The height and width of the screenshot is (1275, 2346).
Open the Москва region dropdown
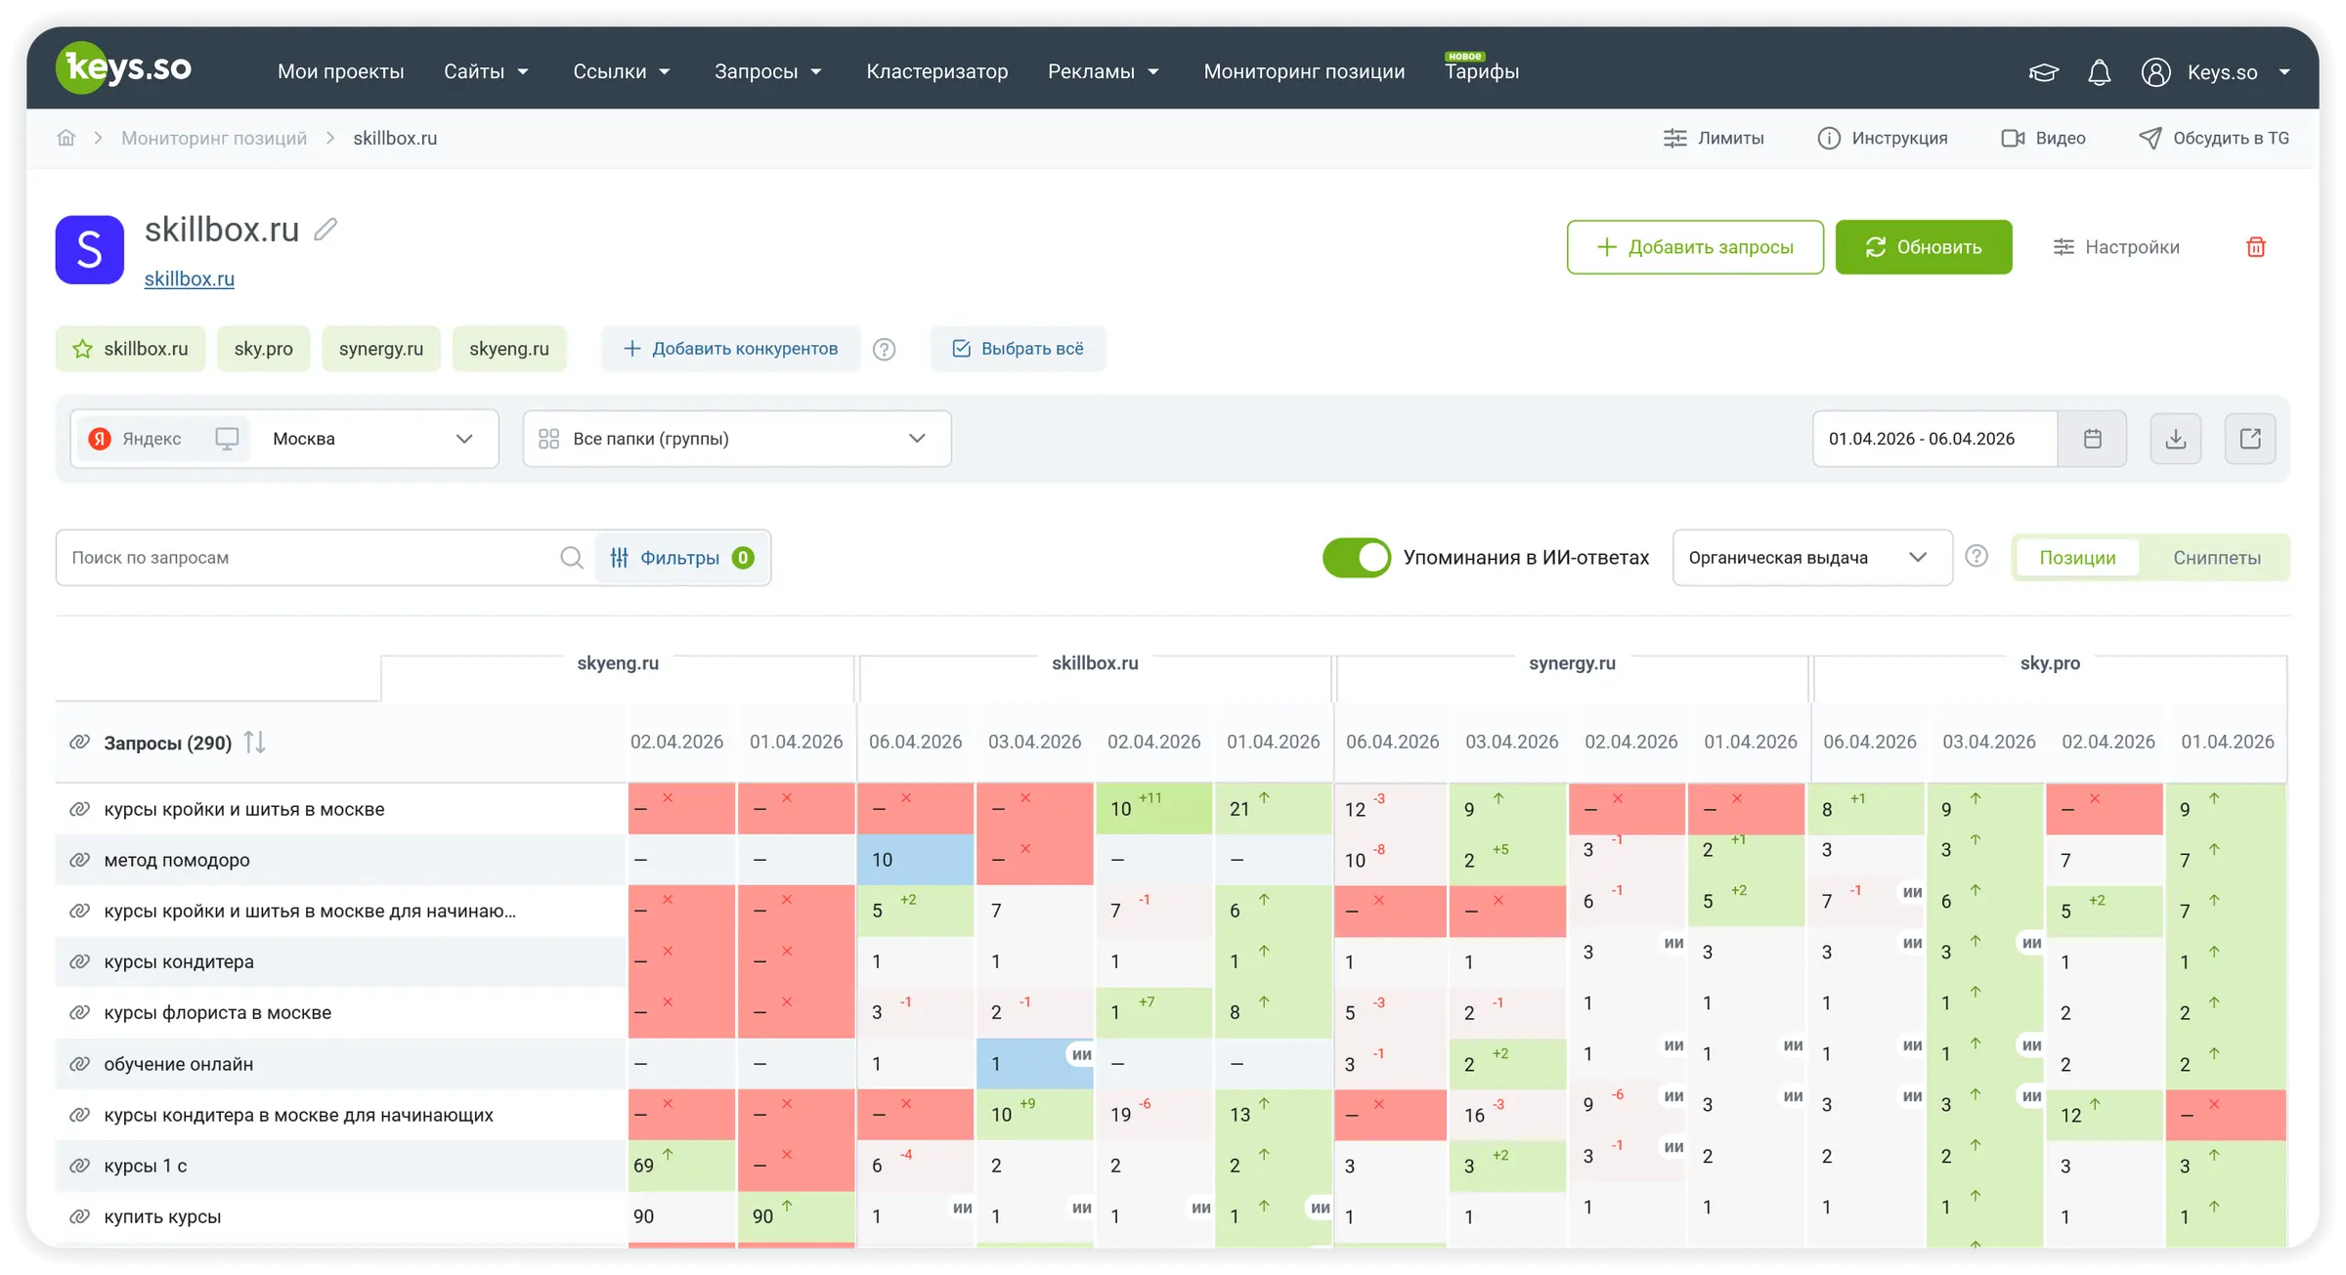[x=372, y=439]
